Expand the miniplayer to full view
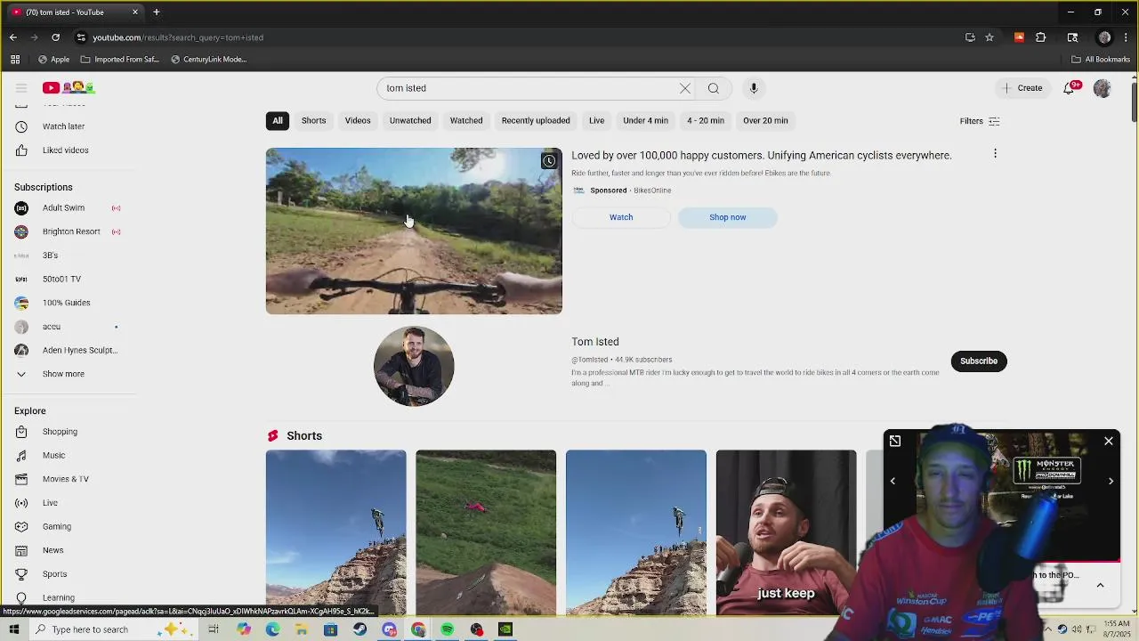The width and height of the screenshot is (1139, 641). (x=895, y=441)
